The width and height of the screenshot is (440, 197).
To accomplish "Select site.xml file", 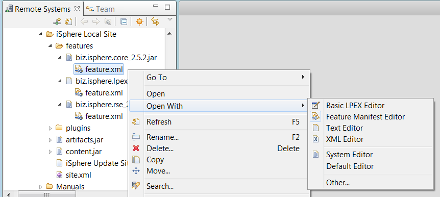I will (x=78, y=175).
